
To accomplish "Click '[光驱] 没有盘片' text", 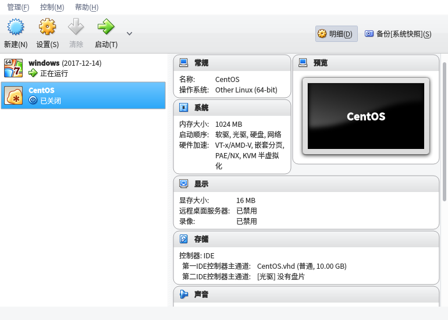I will 281,276.
